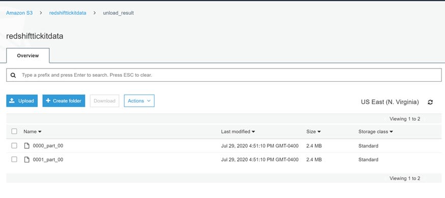Open redshifttickitdata breadcrumb link

68,13
